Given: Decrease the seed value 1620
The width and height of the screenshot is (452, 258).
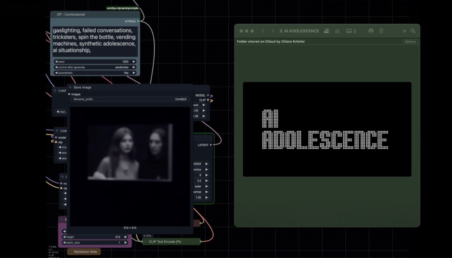Looking at the screenshot, I should coord(56,61).
